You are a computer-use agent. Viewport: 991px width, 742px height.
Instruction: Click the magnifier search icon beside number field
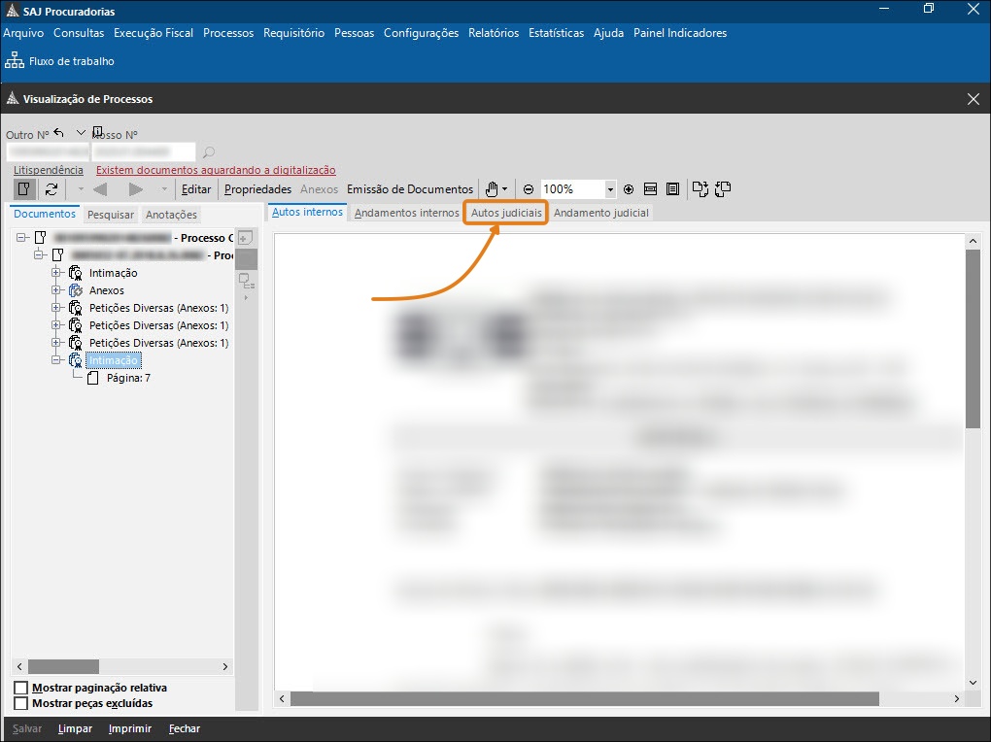[x=208, y=152]
